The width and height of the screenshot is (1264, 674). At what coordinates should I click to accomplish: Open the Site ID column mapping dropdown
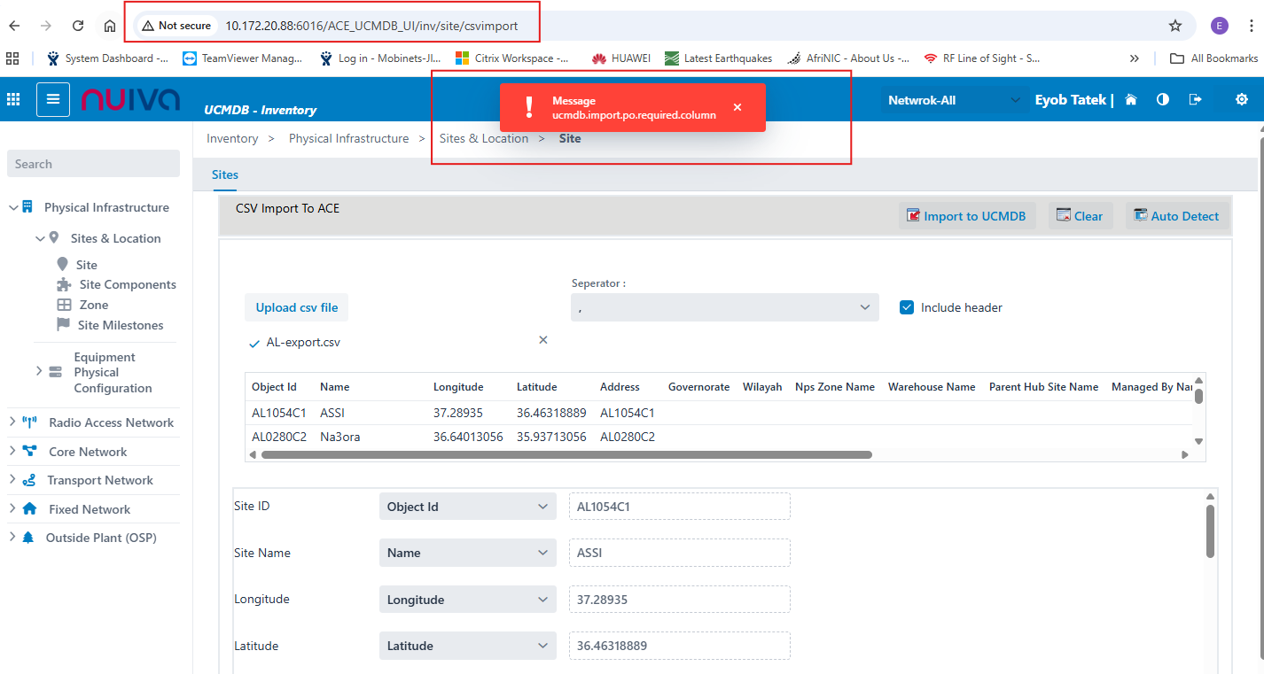(467, 507)
